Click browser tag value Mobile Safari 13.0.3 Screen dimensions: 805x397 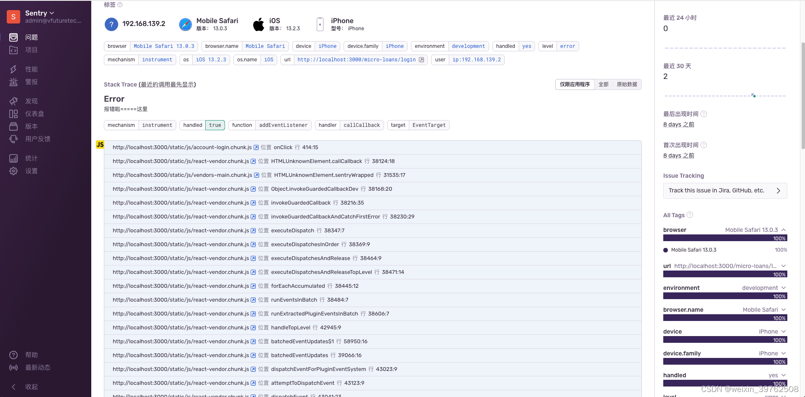click(x=164, y=46)
